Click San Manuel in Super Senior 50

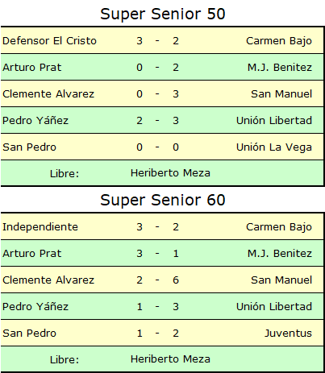pos(281,94)
